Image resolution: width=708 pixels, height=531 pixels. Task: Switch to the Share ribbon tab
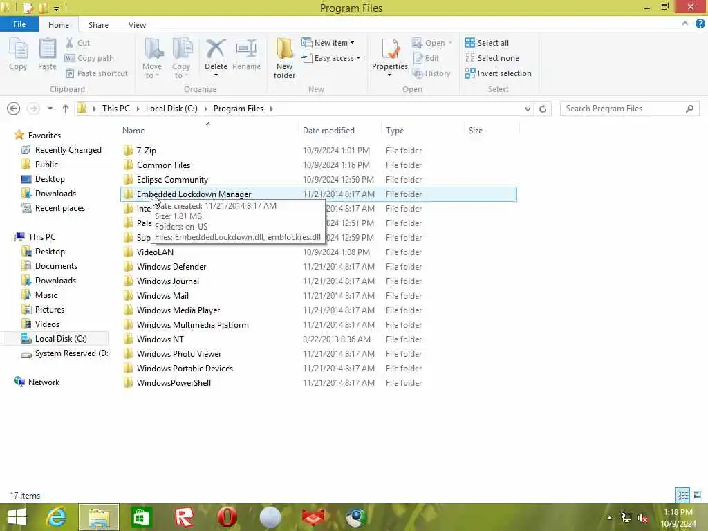pos(98,25)
